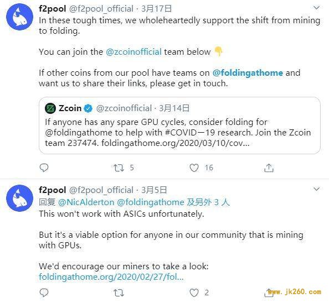Viewport: 329px width, 303px height.
Task: Expand options chevron on March 17 tweet
Action: (x=316, y=8)
